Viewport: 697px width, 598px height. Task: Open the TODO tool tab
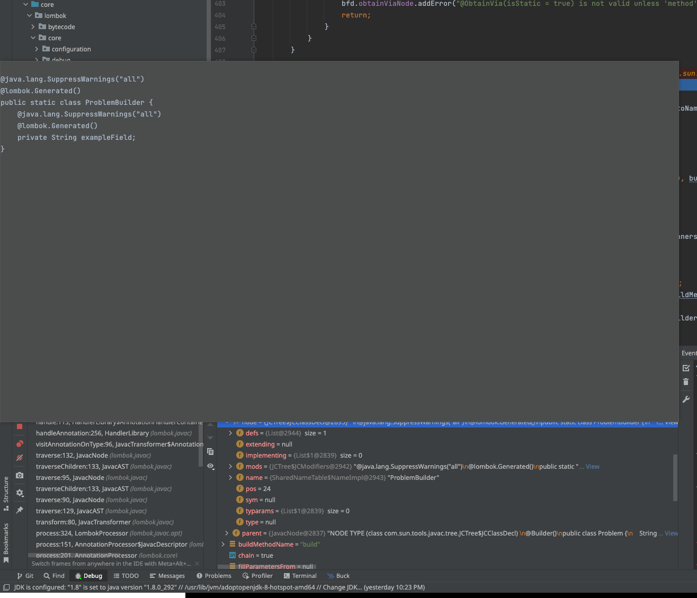[x=126, y=576]
